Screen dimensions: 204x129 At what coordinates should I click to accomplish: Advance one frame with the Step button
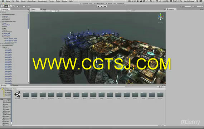click(x=105, y=6)
